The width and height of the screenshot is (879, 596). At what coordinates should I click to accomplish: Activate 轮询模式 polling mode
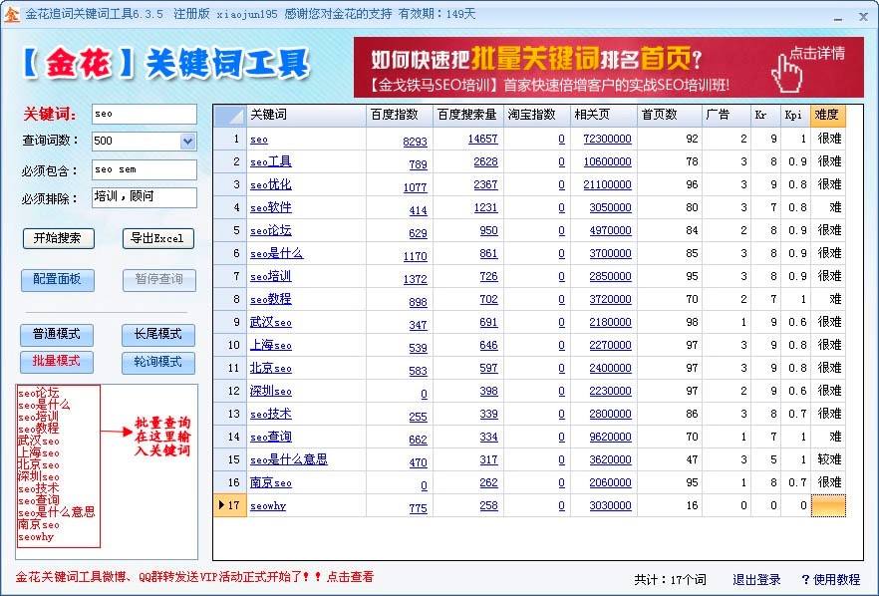pyautogui.click(x=157, y=363)
